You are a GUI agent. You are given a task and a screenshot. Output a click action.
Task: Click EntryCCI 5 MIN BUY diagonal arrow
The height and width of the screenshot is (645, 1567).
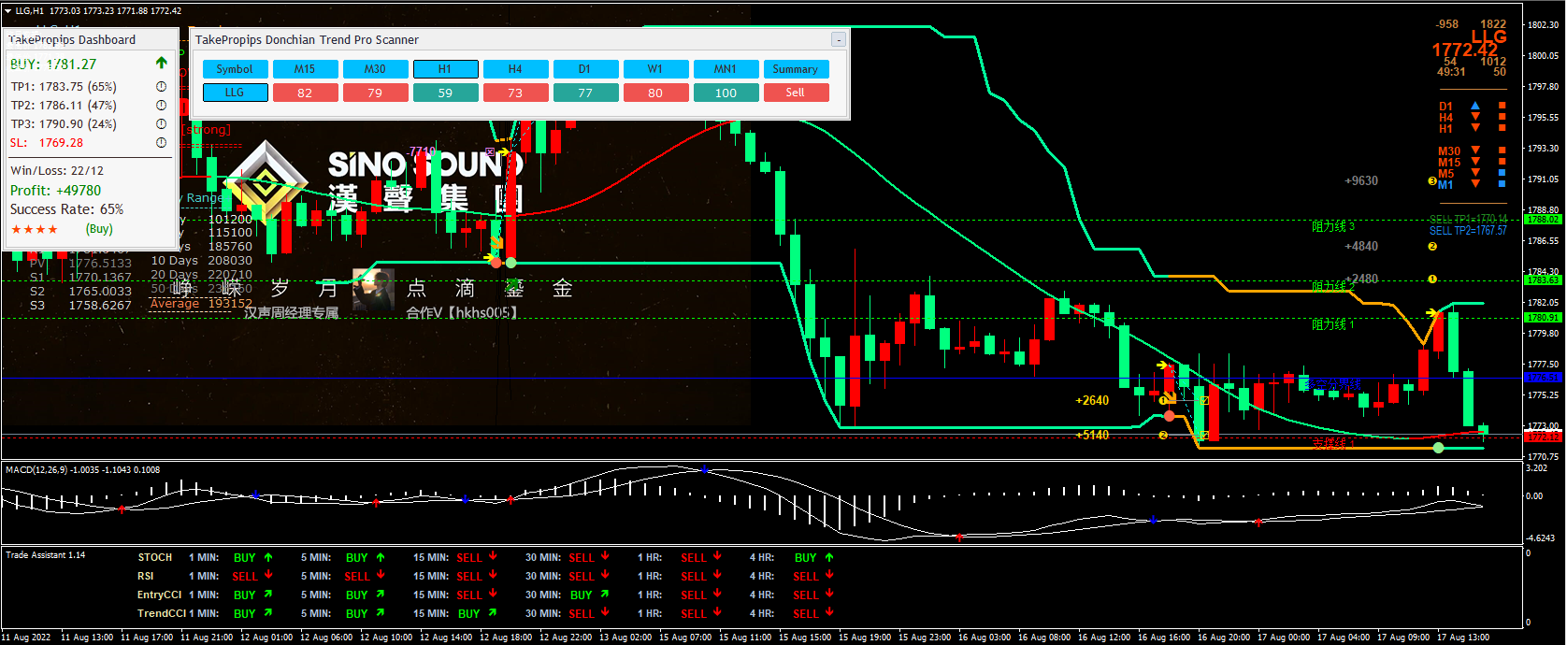click(x=381, y=594)
